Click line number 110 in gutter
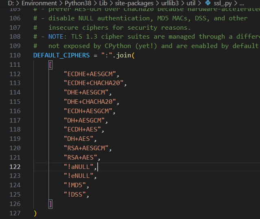 tap(15, 55)
